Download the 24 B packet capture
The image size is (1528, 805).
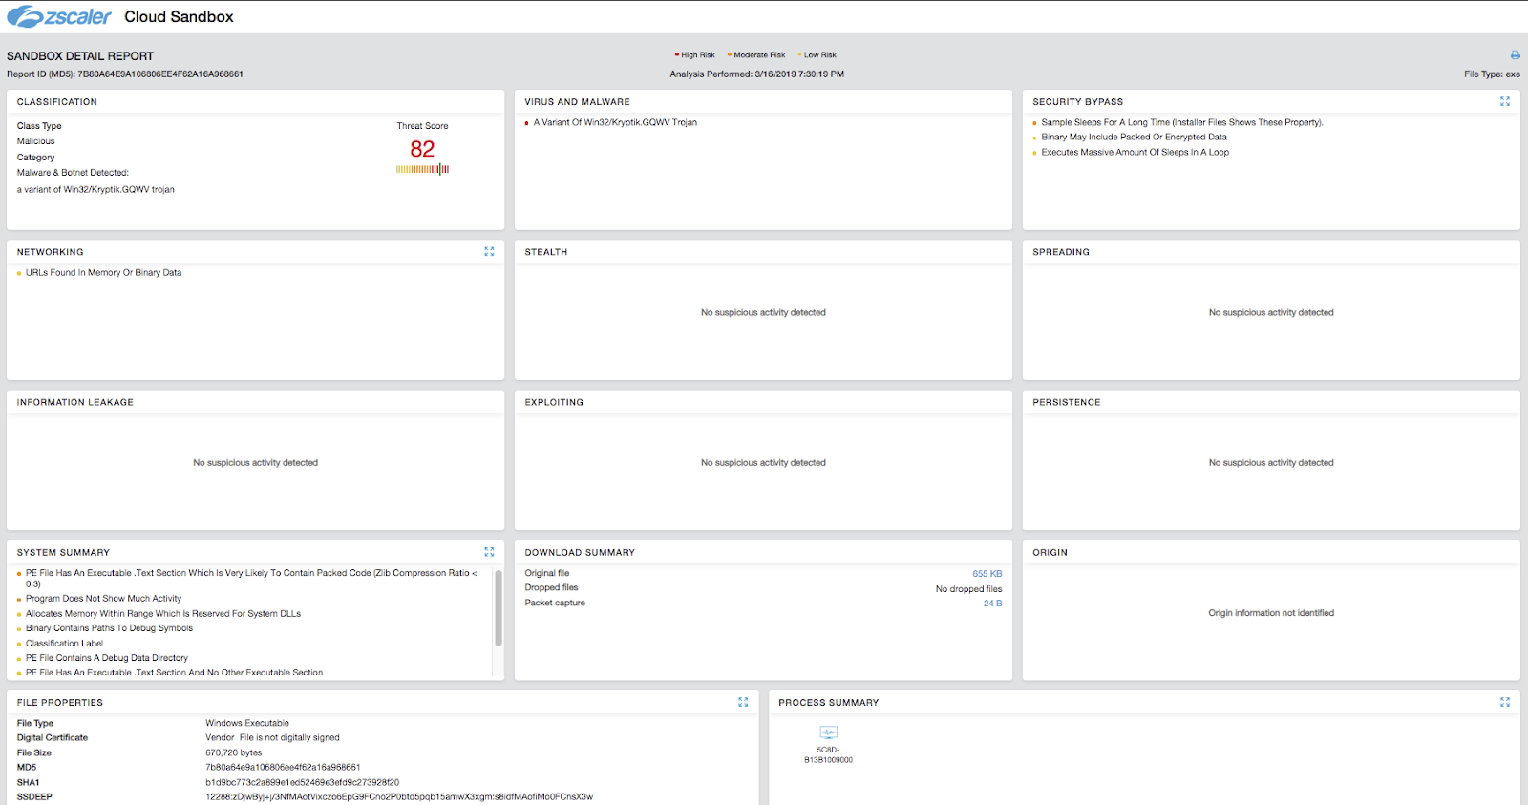click(992, 604)
